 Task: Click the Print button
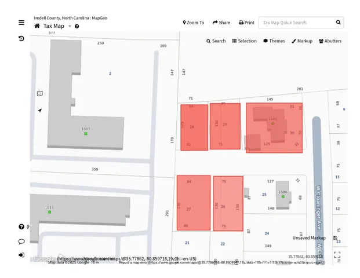pyautogui.click(x=246, y=23)
